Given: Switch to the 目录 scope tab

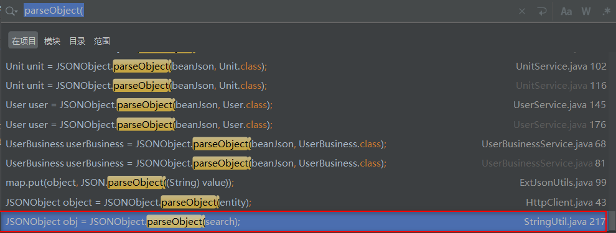Looking at the screenshot, I should coord(77,41).
